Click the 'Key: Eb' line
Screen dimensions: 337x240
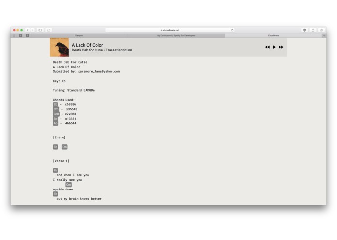(59, 81)
